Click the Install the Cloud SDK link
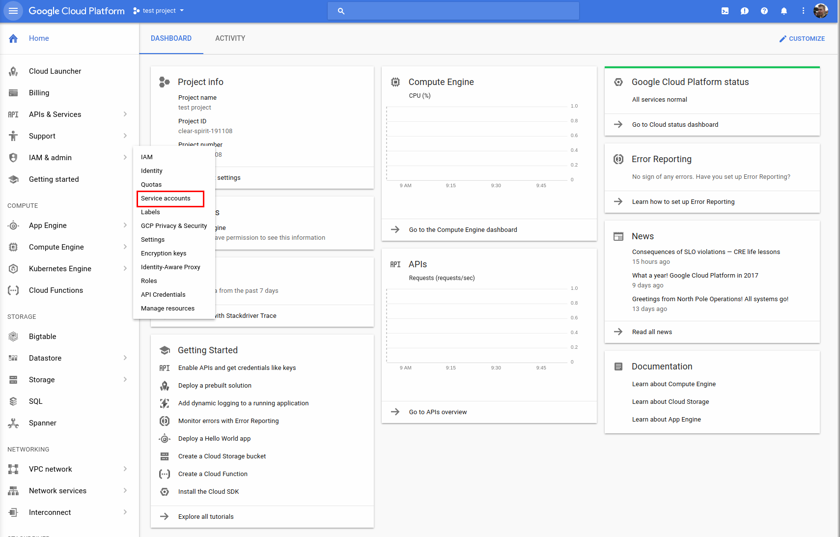 click(208, 492)
